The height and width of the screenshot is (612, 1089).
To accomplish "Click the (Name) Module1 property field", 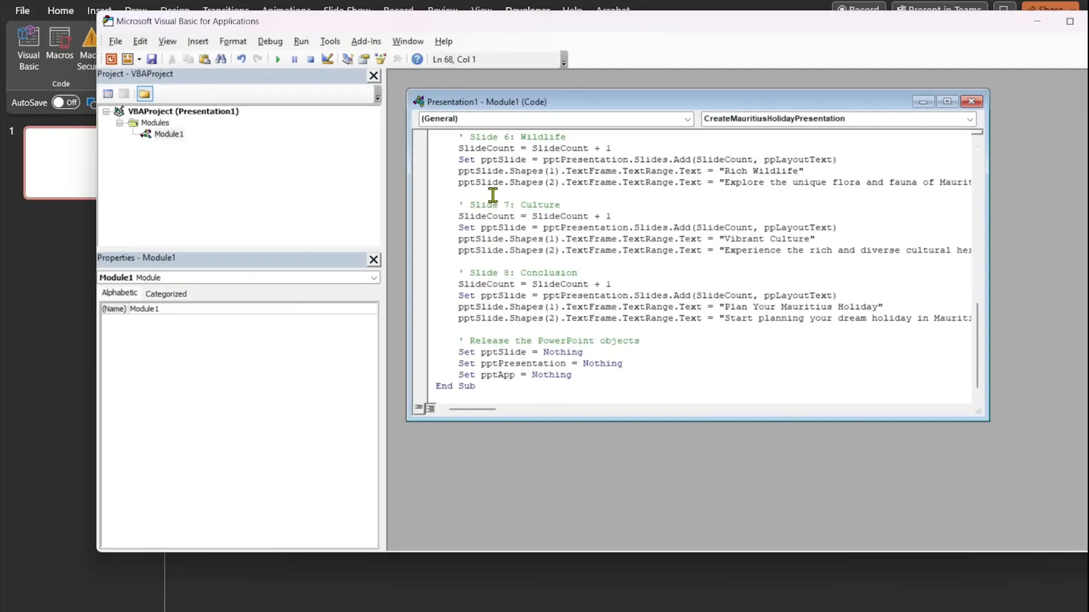I will pyautogui.click(x=239, y=309).
